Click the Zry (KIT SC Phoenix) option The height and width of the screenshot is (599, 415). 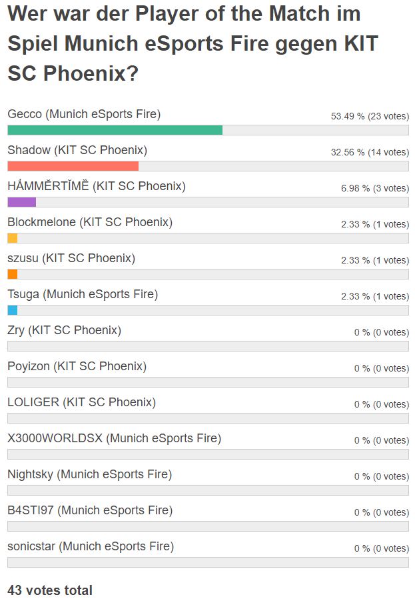click(64, 330)
